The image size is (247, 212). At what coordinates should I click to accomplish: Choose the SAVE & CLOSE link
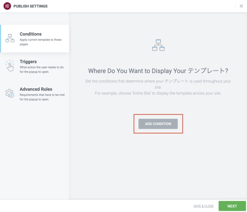tap(203, 206)
